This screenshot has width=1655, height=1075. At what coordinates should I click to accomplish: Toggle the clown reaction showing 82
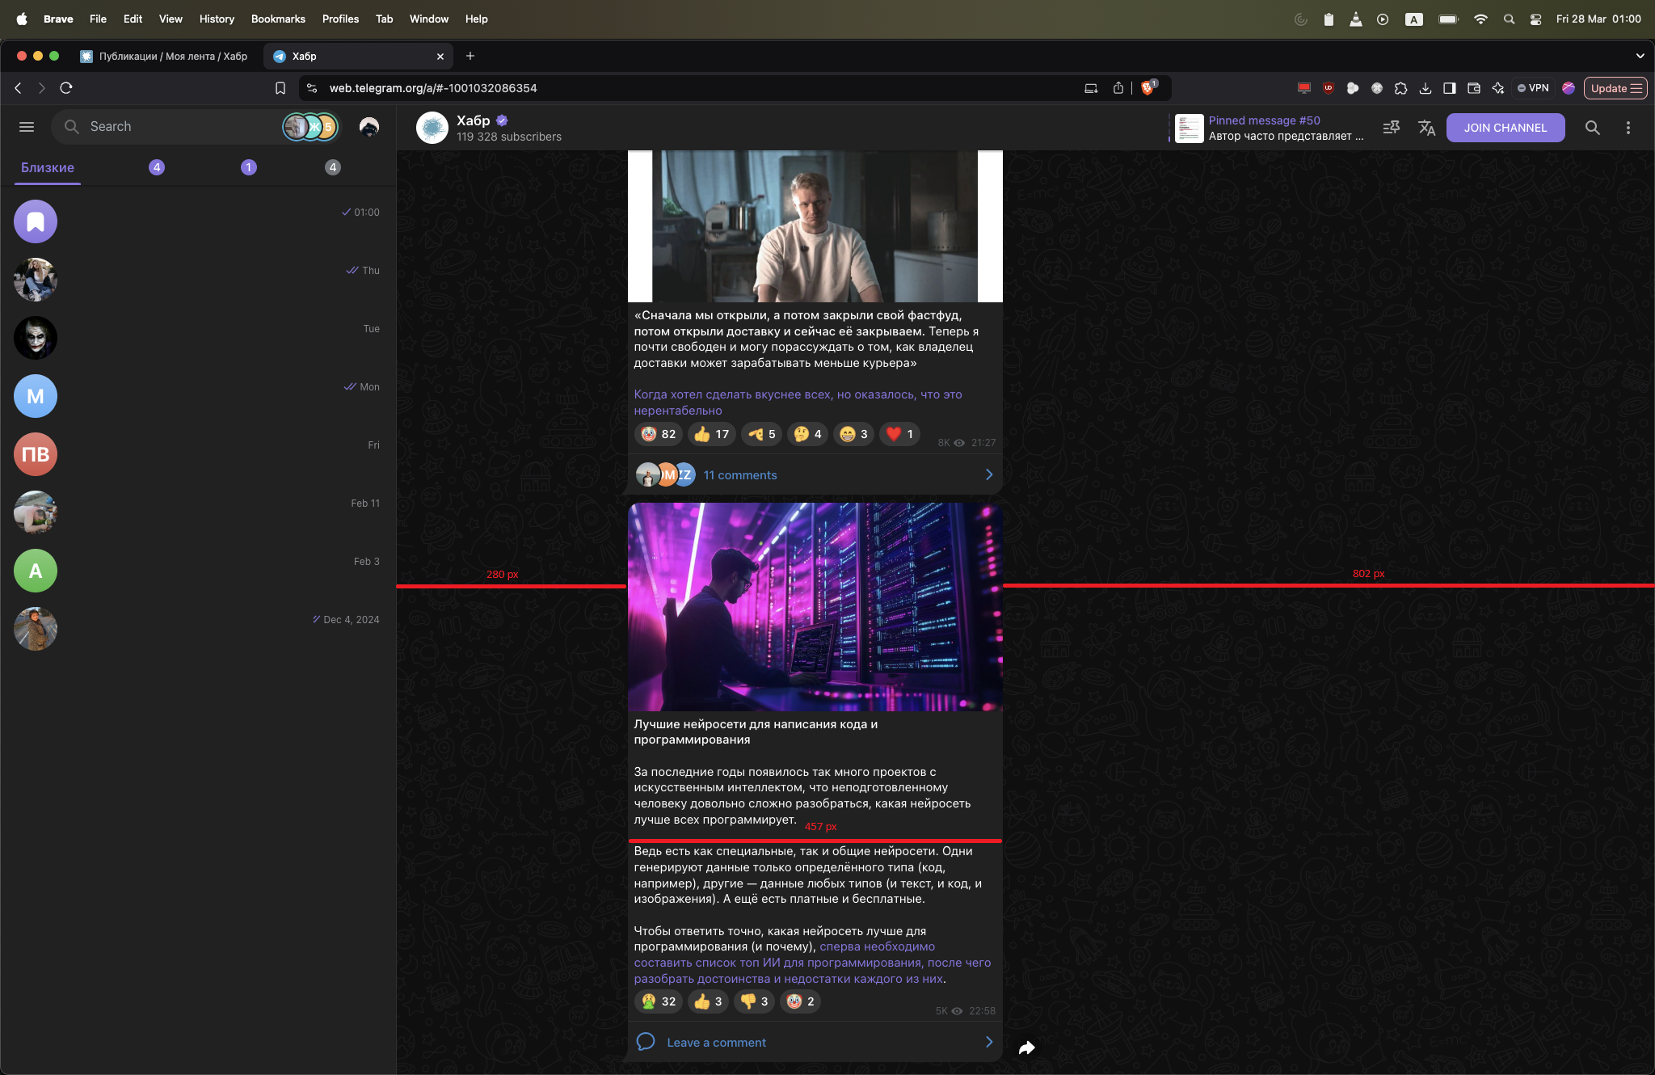coord(659,434)
